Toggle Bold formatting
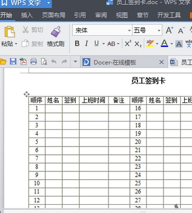This screenshot has width=192, height=213. pos(77,44)
